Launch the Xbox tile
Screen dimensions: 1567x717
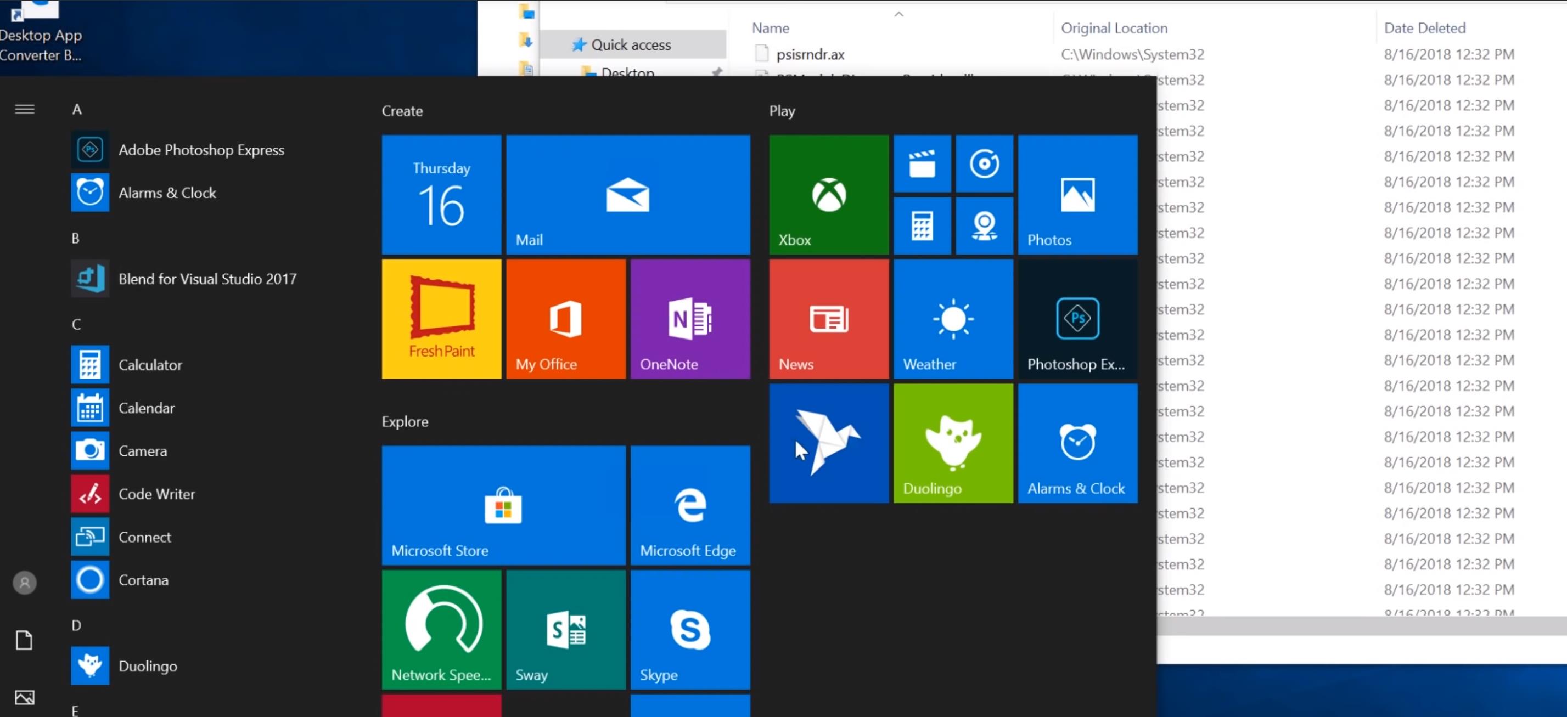tap(829, 195)
